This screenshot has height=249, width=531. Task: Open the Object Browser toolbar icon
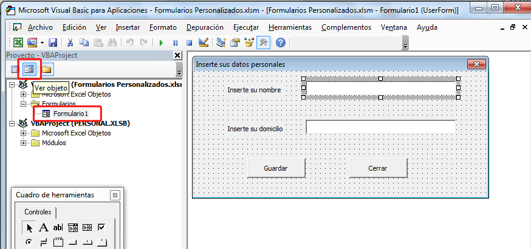(x=249, y=43)
